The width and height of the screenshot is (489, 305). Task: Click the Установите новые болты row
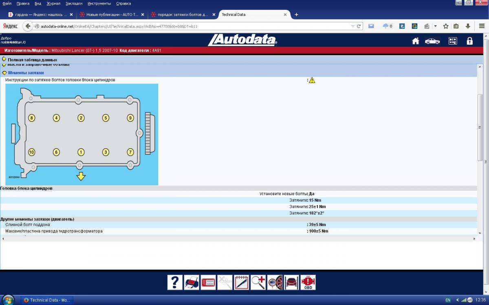pos(238,194)
